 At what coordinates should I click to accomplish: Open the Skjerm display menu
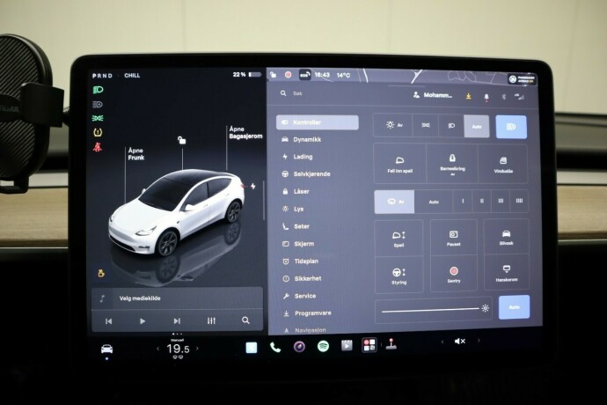point(298,244)
